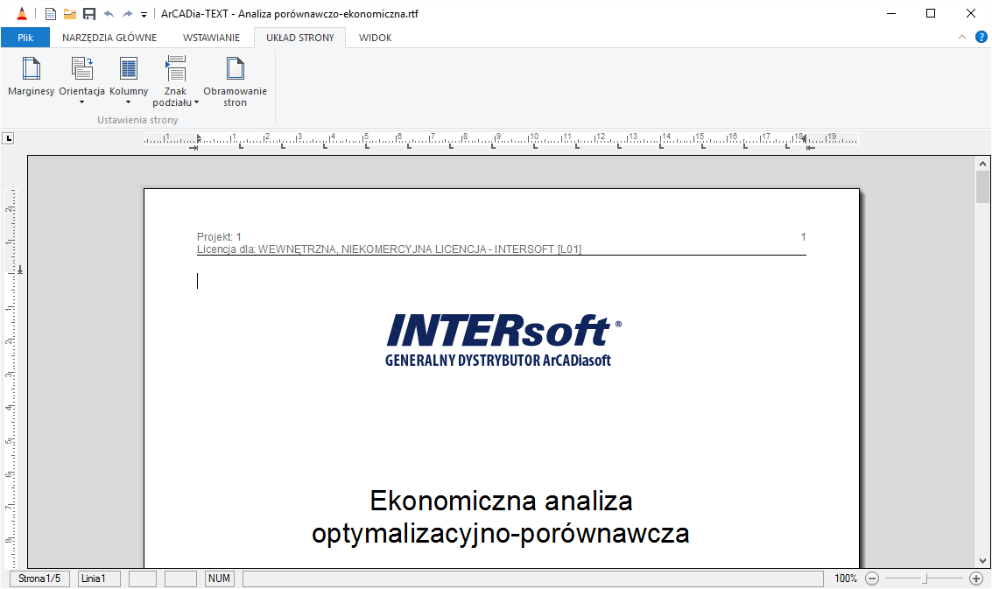Click the Ustawienia strony group label
Screen dimensions: 992x589
click(137, 120)
